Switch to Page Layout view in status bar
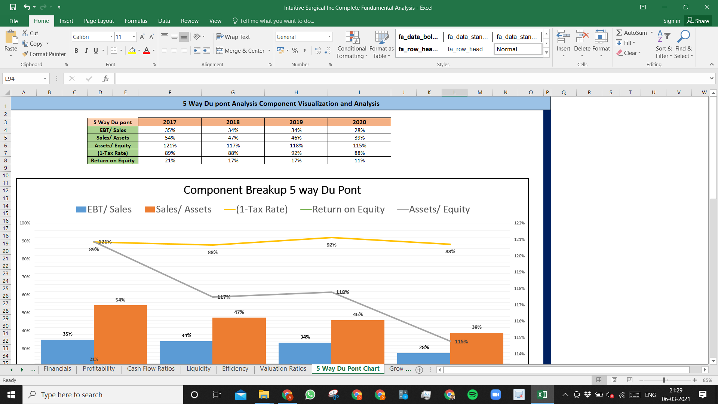This screenshot has height=404, width=718. click(614, 380)
